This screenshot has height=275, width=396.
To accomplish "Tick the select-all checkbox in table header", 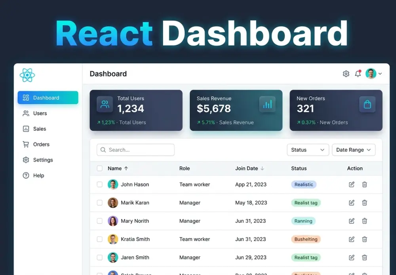I will point(100,168).
